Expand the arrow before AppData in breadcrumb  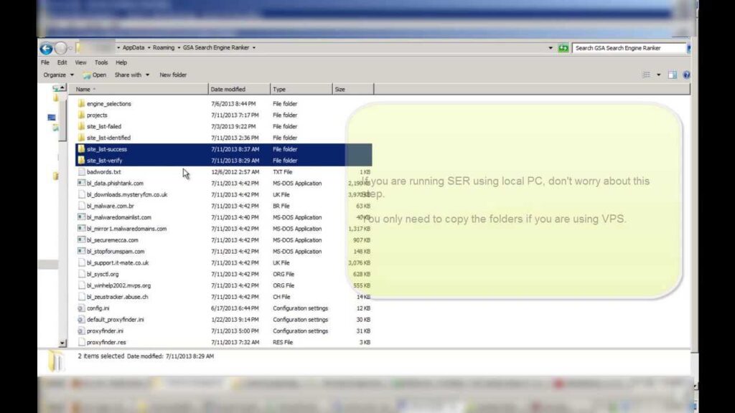118,48
